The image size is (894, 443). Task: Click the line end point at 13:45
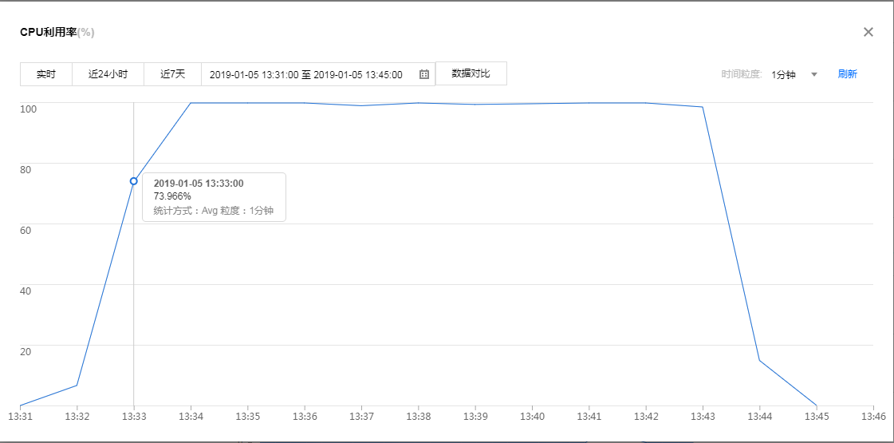[817, 405]
